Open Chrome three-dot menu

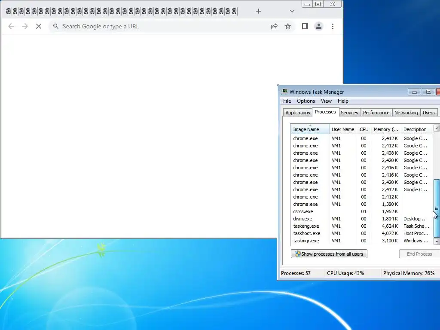click(x=333, y=26)
